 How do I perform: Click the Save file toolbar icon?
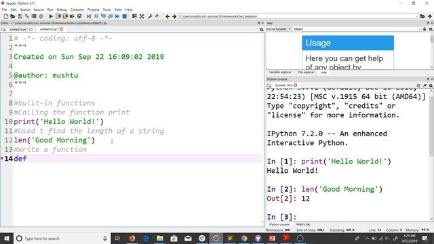[20, 16]
